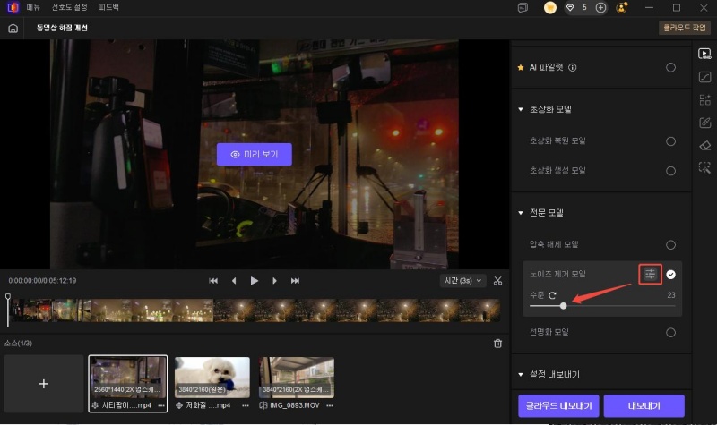The height and width of the screenshot is (425, 717).
Task: Collapse the 전문 모델 section
Action: [521, 213]
